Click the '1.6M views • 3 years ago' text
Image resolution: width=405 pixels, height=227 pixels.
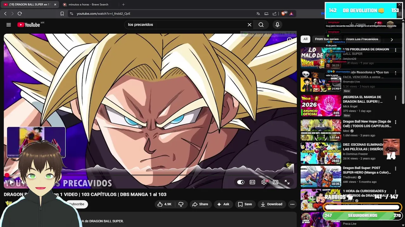[x=359, y=136]
